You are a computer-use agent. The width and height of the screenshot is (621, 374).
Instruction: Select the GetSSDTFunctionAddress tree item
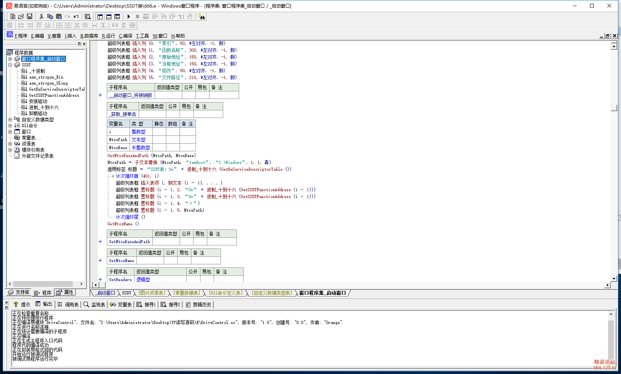[x=54, y=95]
